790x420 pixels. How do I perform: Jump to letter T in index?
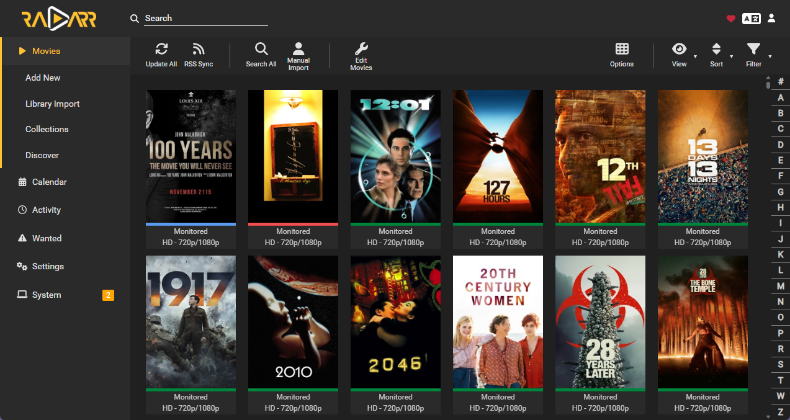(781, 380)
